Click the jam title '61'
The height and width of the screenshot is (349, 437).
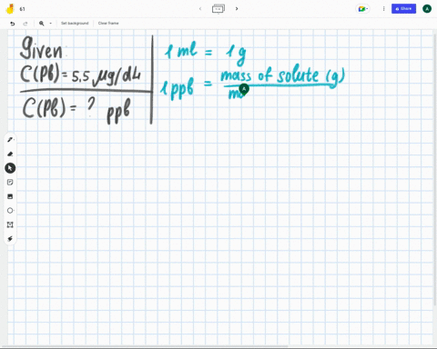[x=22, y=9]
